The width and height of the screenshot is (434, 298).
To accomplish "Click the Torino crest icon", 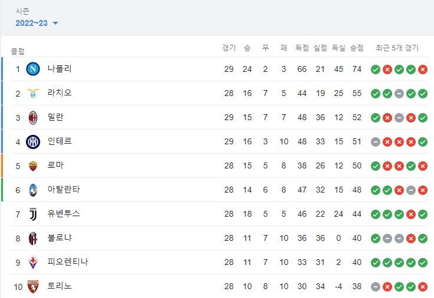I will 33,286.
